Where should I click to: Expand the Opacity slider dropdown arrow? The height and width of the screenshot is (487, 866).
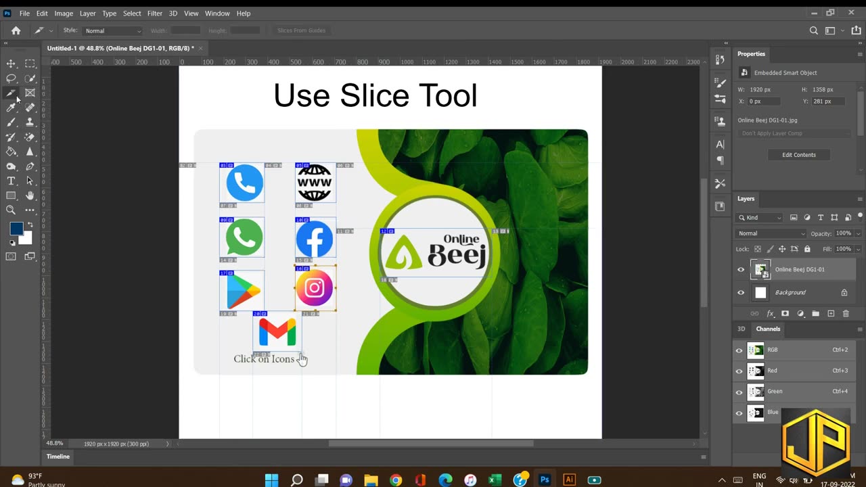(x=858, y=233)
